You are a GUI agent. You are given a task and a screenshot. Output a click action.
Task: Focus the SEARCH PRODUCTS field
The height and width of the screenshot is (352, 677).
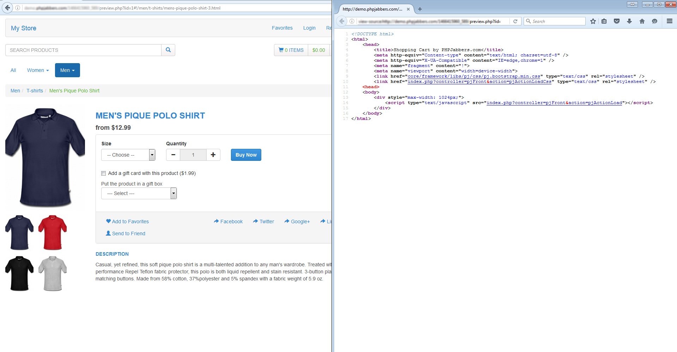[83, 50]
